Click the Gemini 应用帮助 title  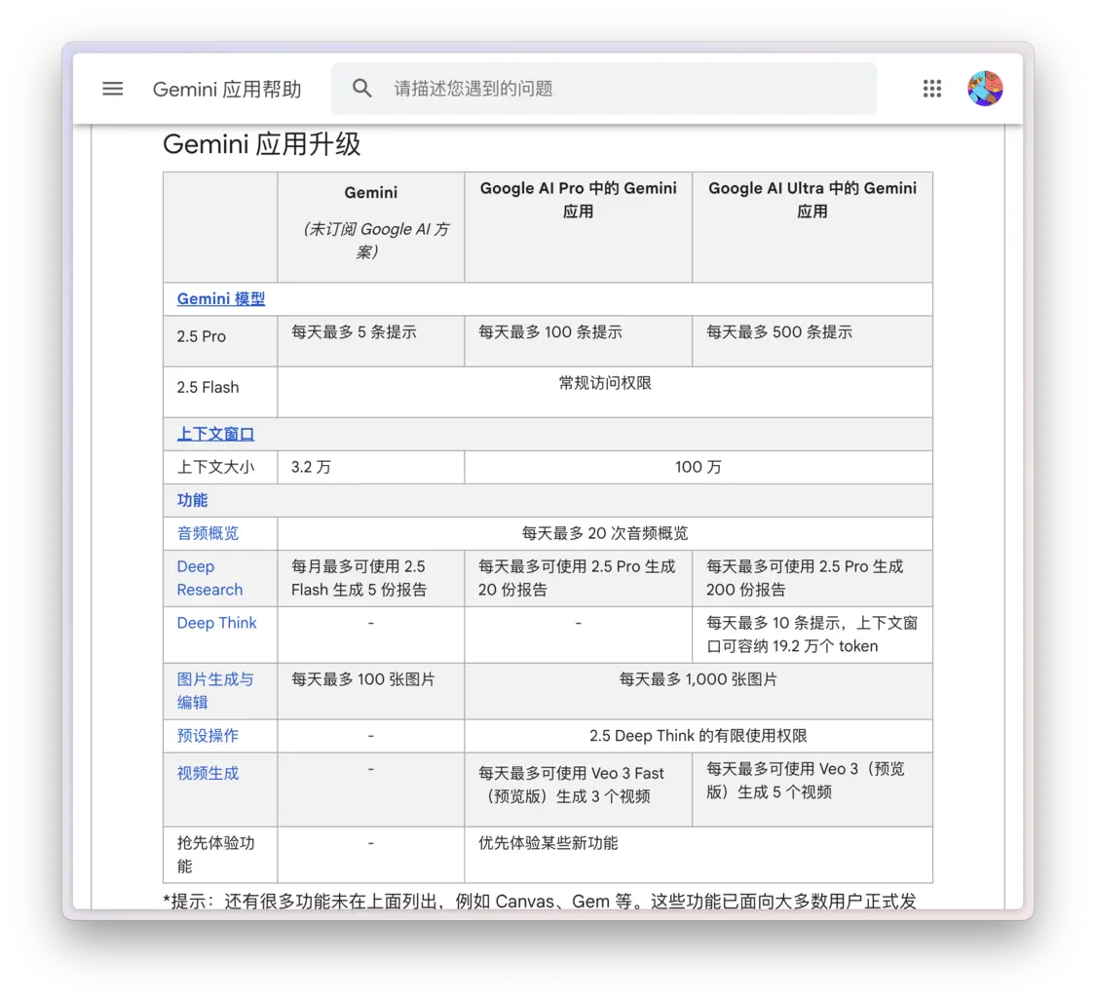(227, 89)
